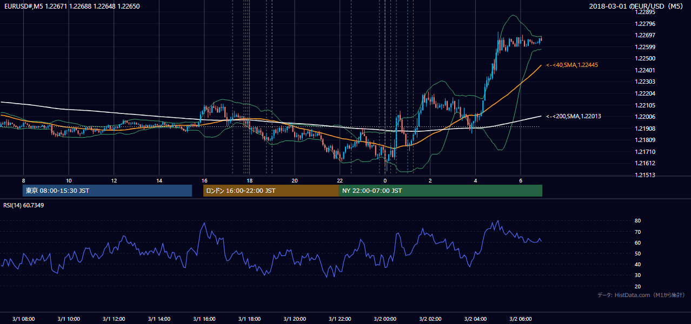Click the 3/1 18:00 time axis label

tap(249, 319)
